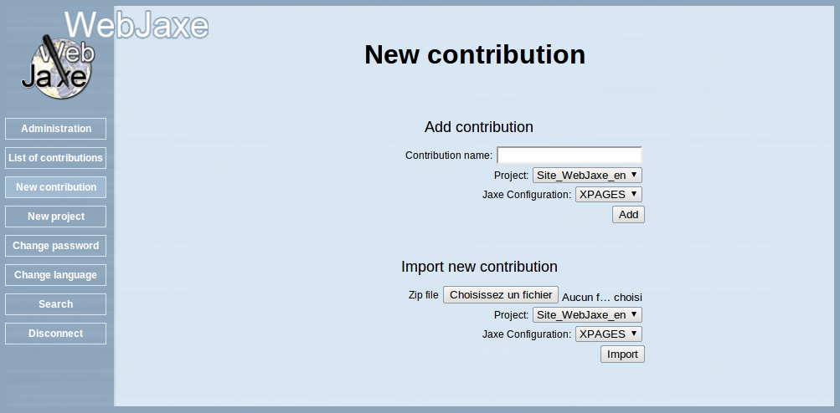Screen dimensions: 840x413
Task: Click Choisissez un fichier to pick a zip file
Action: (x=501, y=295)
